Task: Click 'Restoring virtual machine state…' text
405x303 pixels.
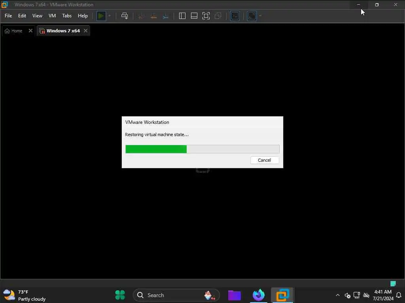Action: [157, 135]
